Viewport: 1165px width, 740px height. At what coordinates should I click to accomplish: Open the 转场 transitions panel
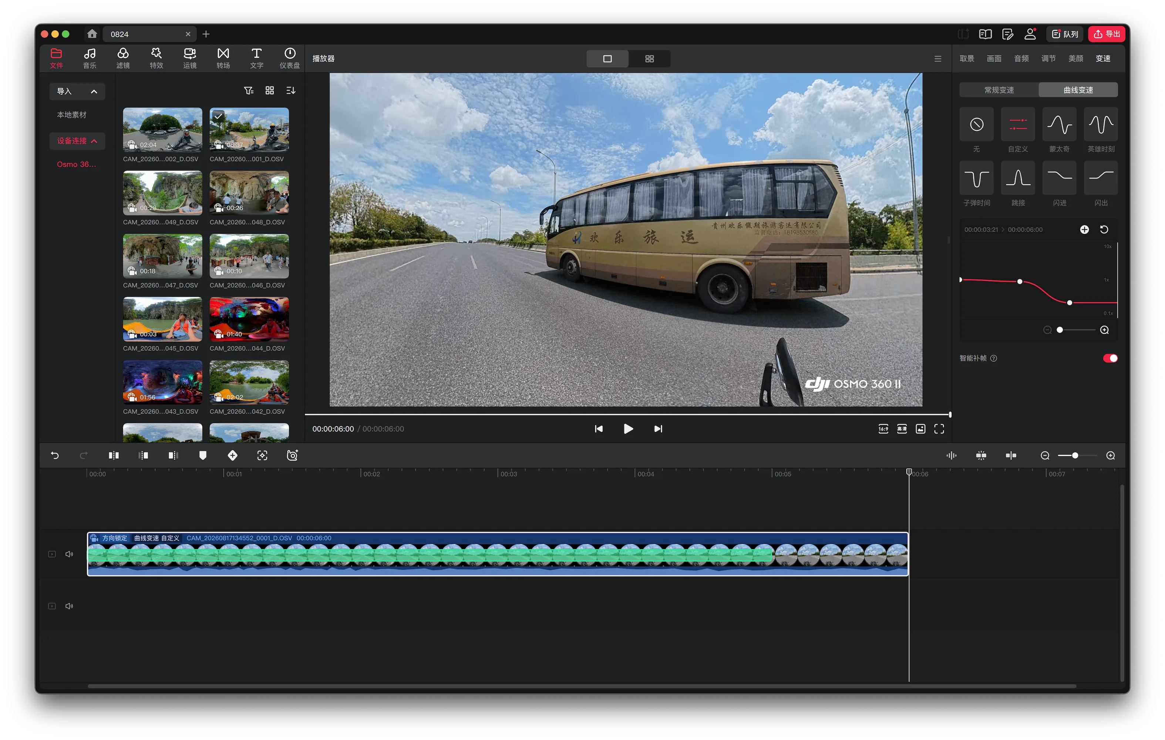(223, 58)
